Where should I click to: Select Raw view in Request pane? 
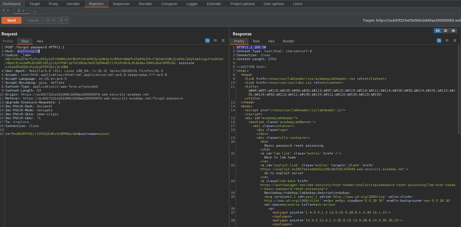(x=25, y=41)
